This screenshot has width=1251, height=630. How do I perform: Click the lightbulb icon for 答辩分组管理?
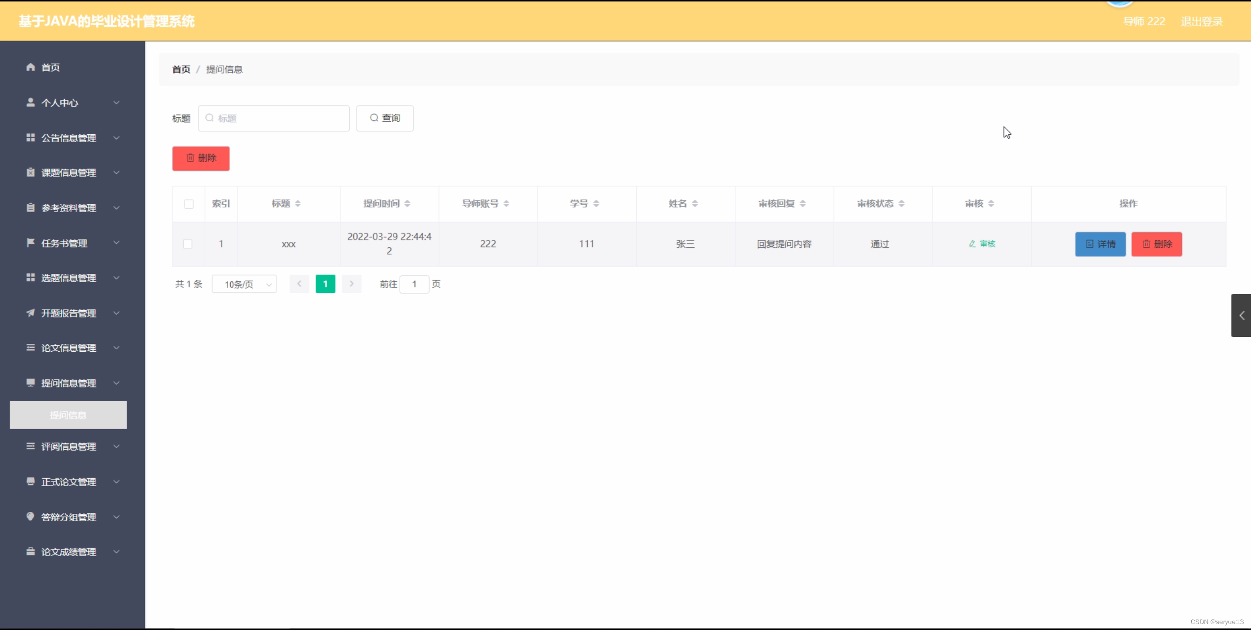tap(30, 516)
